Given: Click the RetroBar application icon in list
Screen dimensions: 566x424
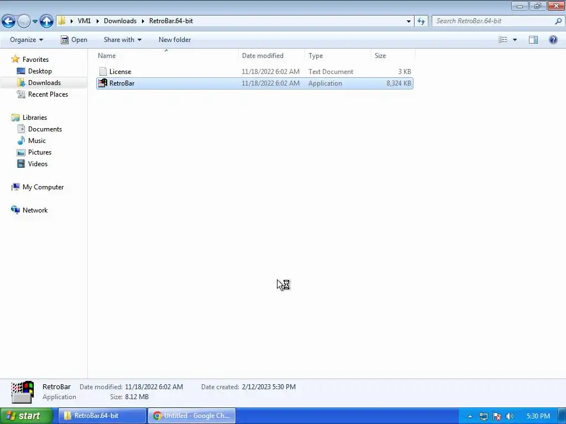Looking at the screenshot, I should click(x=103, y=83).
